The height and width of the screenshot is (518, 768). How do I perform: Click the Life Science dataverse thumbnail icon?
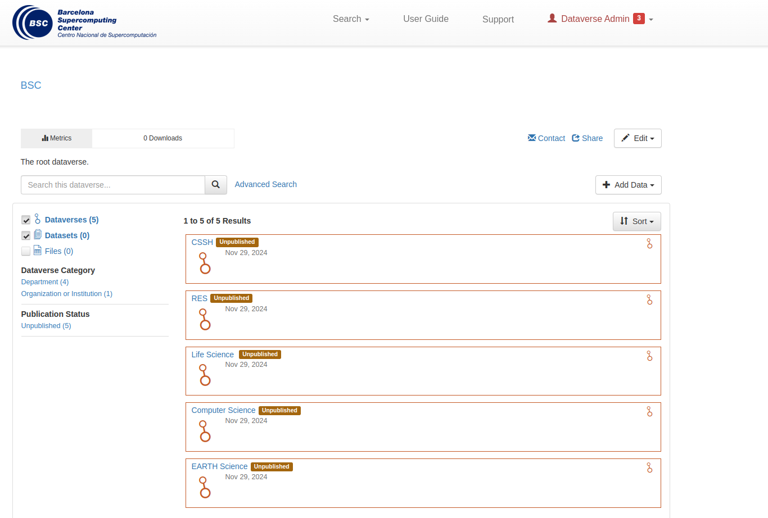205,375
